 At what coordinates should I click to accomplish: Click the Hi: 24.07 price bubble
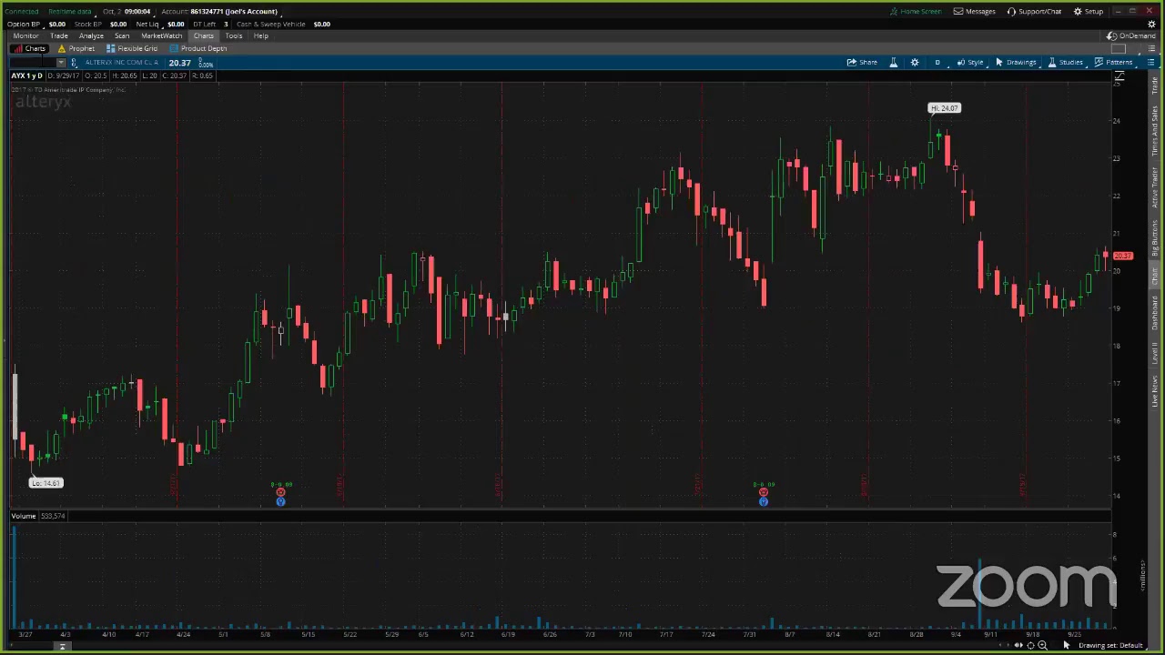click(944, 108)
